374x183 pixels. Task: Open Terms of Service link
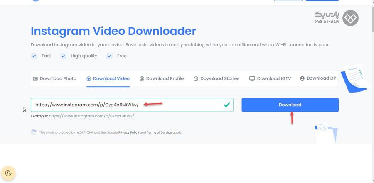click(159, 132)
